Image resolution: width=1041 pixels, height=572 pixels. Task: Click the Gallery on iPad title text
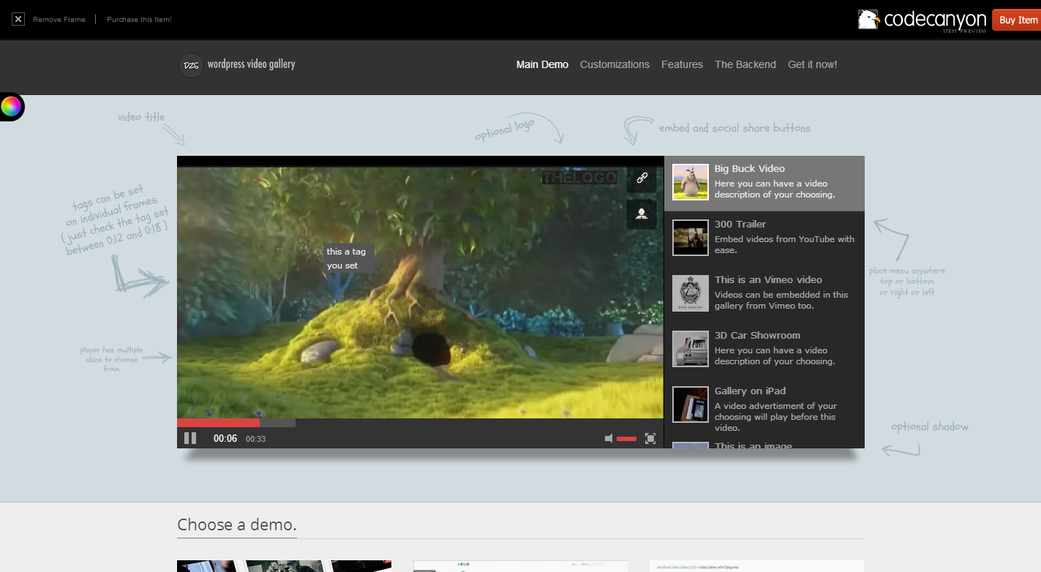pos(750,391)
